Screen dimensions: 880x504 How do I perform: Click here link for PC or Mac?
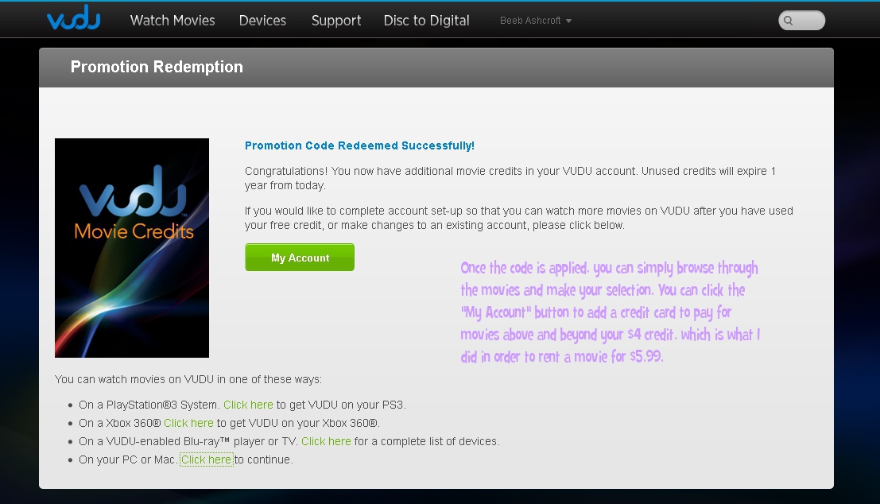(207, 459)
